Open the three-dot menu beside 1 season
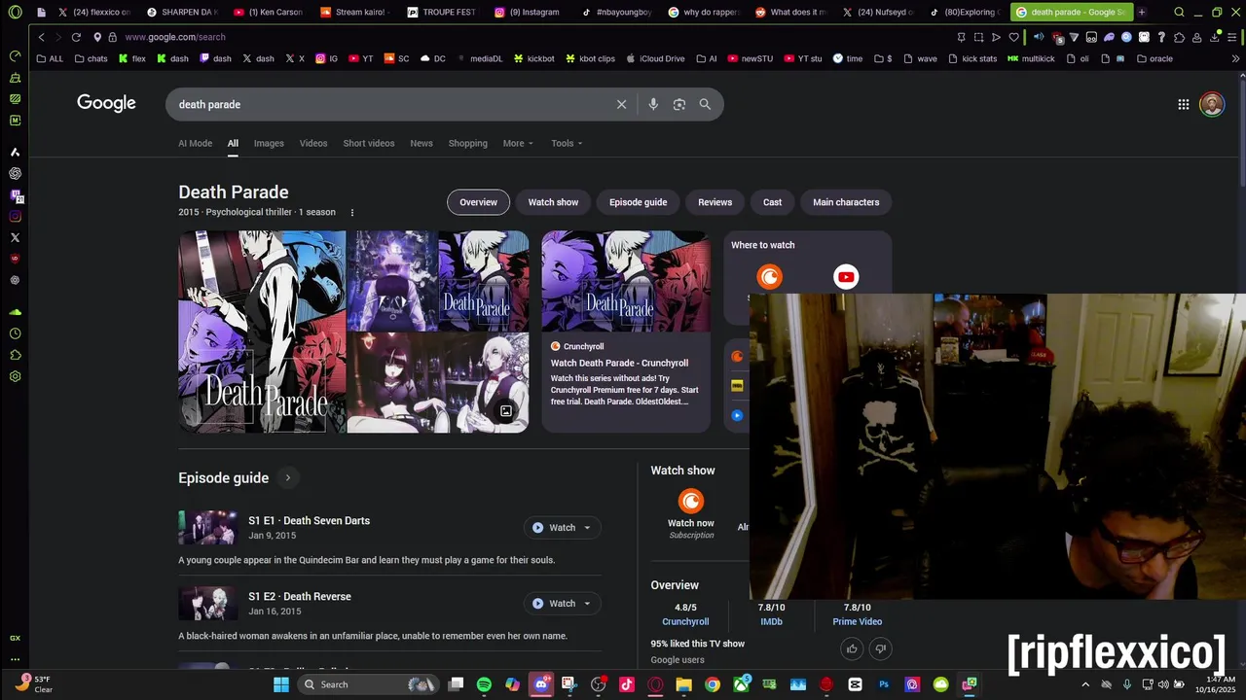Image resolution: width=1246 pixels, height=700 pixels. [352, 212]
